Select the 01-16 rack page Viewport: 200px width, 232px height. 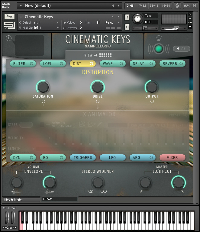point(130,6)
